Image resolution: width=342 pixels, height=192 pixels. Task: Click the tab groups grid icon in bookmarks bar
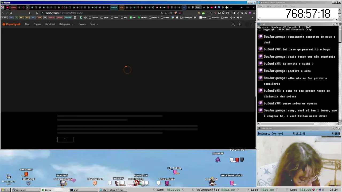pyautogui.click(x=75, y=18)
